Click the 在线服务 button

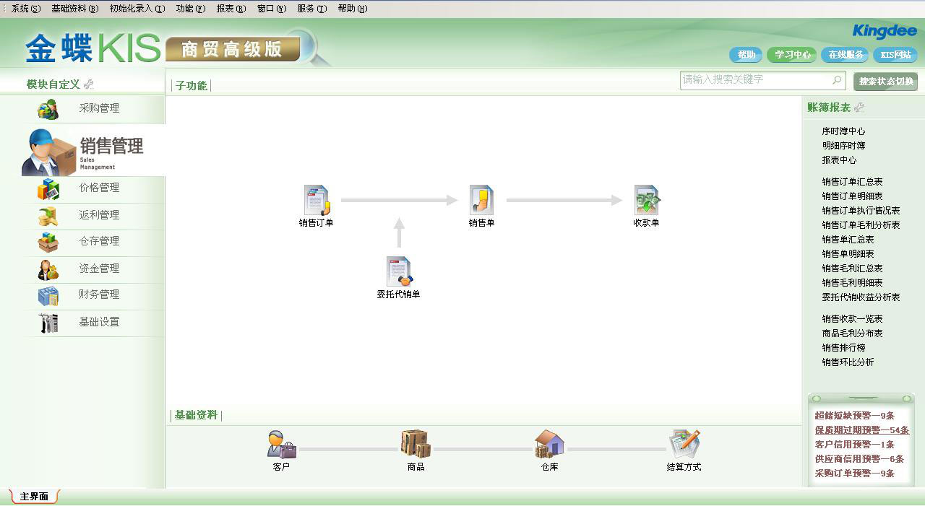(x=845, y=55)
